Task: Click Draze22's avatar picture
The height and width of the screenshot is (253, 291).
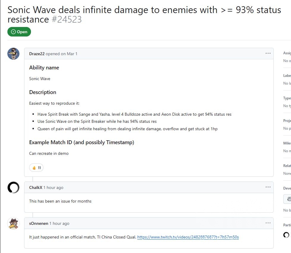Action: (13, 54)
